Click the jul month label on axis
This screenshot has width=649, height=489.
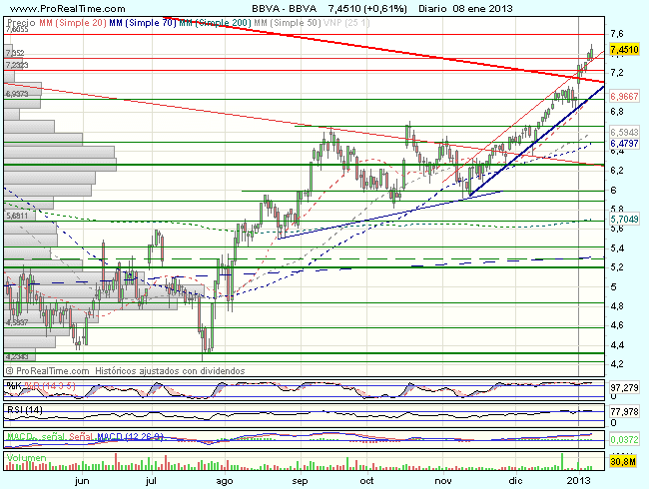[152, 481]
